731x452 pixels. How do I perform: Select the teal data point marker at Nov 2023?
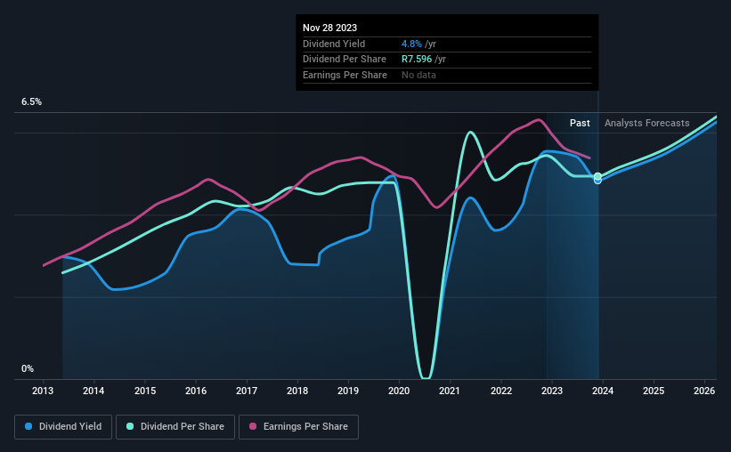click(x=597, y=176)
